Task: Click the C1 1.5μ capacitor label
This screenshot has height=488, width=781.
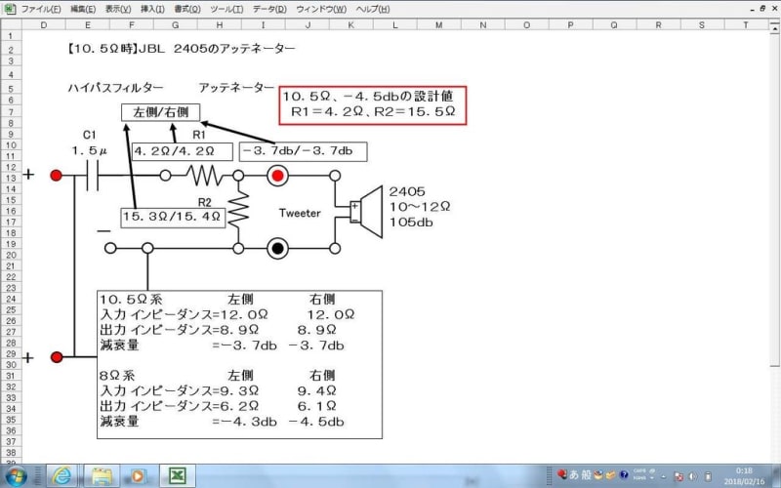Action: 90,143
